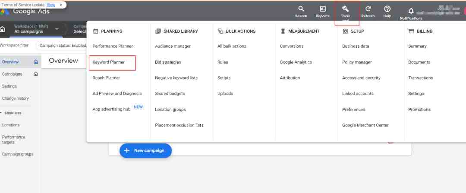Dismiss the Terms of Service notice
The image size is (466, 193).
coord(61,5)
